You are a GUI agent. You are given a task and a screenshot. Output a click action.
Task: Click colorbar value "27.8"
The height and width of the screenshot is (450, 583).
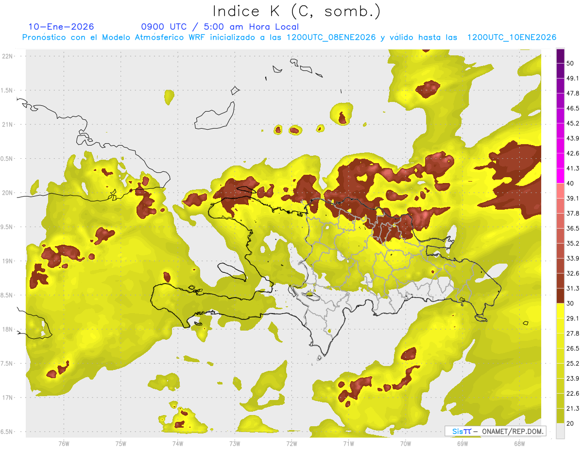(x=573, y=333)
